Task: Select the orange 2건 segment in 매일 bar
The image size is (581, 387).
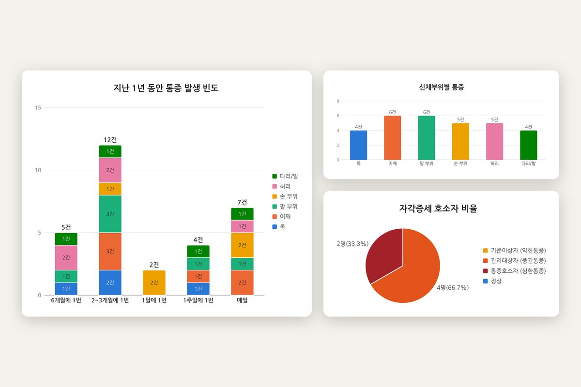Action: tap(242, 283)
